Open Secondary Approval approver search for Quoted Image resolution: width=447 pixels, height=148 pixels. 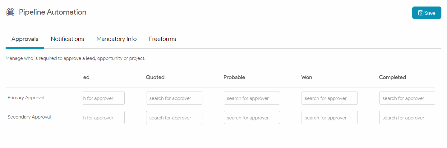click(174, 118)
